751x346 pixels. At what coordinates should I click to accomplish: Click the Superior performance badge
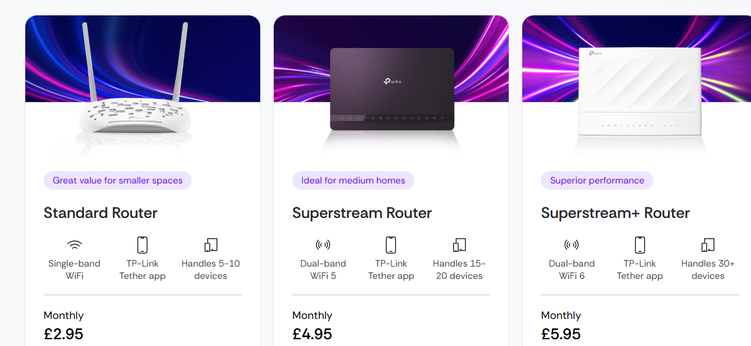pos(597,180)
